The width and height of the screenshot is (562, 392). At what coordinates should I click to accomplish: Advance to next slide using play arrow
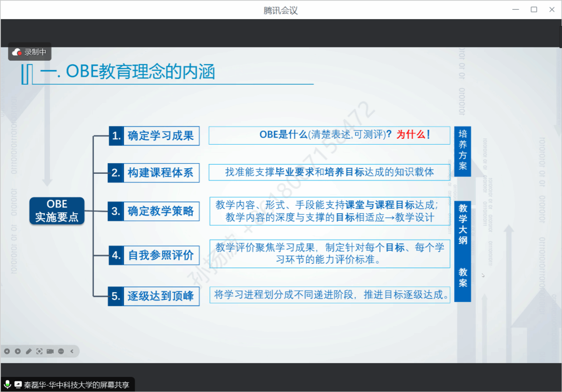click(x=18, y=351)
